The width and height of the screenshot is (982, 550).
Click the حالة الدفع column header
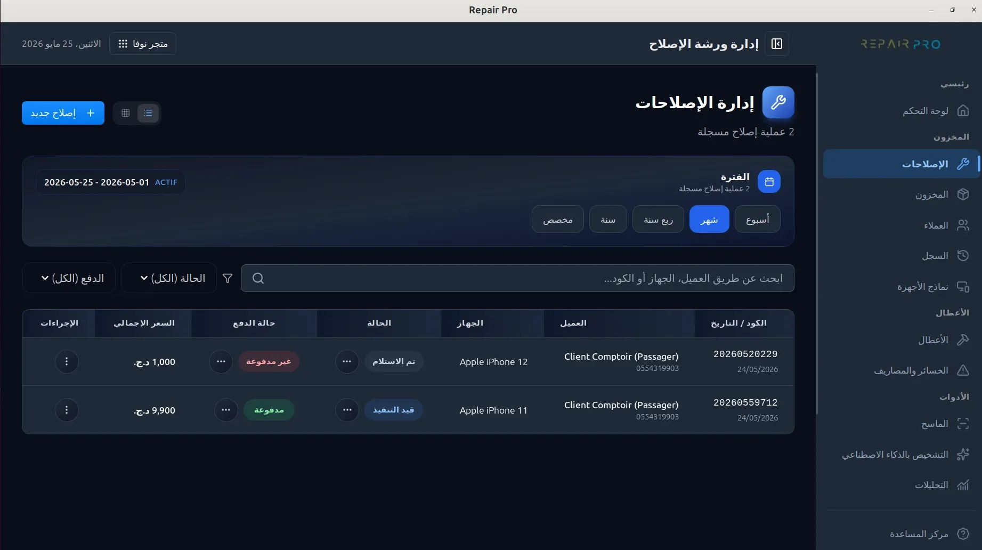click(254, 323)
